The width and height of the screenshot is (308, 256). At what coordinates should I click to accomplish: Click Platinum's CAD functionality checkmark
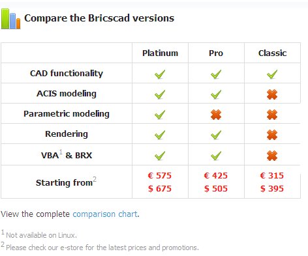click(160, 74)
